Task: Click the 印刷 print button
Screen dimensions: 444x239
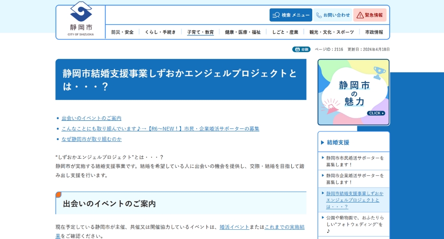Action: [x=301, y=49]
